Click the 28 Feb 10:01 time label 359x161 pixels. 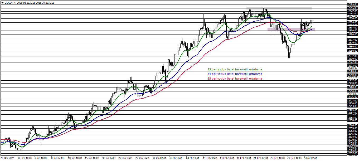point(294,158)
